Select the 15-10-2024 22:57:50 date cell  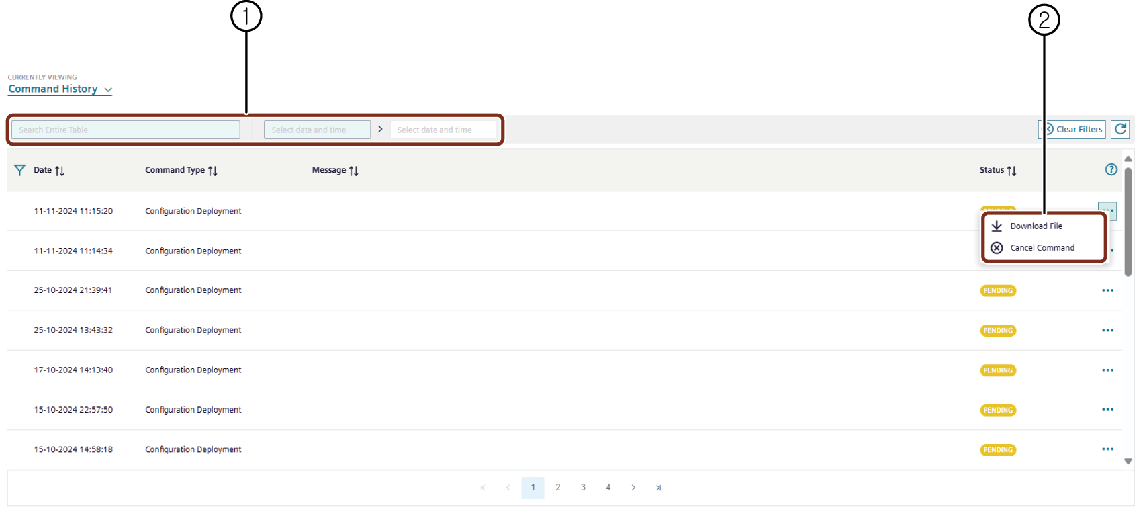pyautogui.click(x=73, y=409)
